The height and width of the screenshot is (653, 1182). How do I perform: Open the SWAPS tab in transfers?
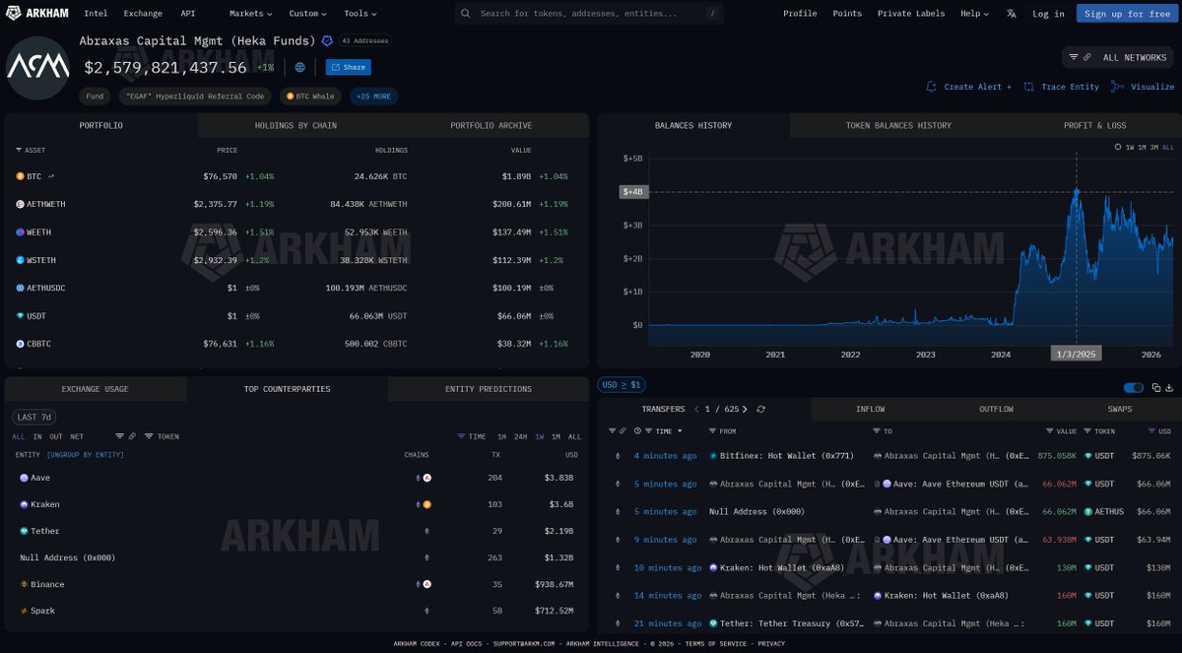tap(1119, 409)
